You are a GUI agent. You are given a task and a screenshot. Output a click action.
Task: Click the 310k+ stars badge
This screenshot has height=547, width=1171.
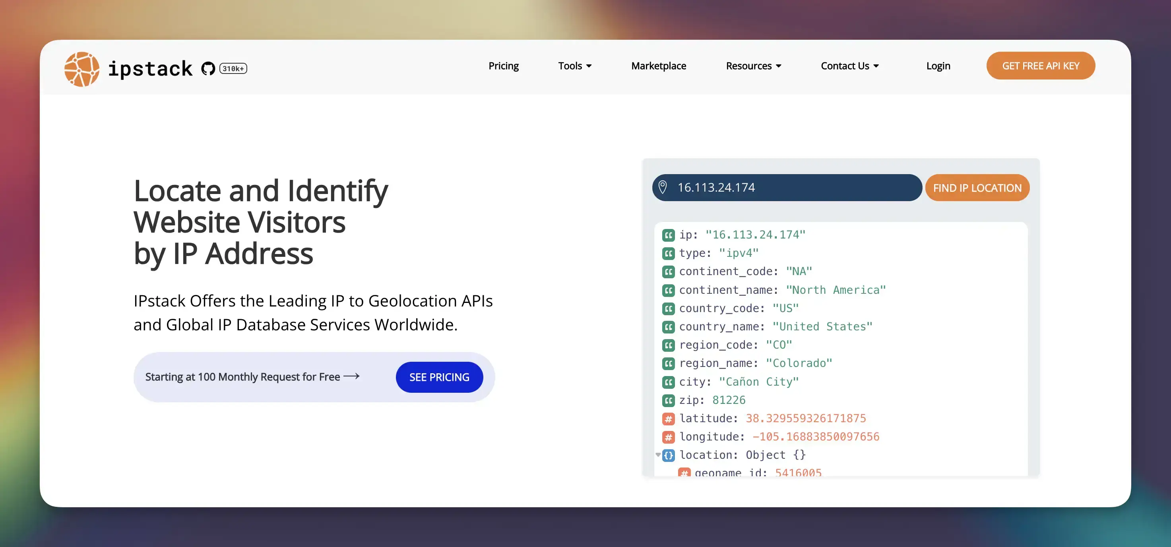click(233, 69)
